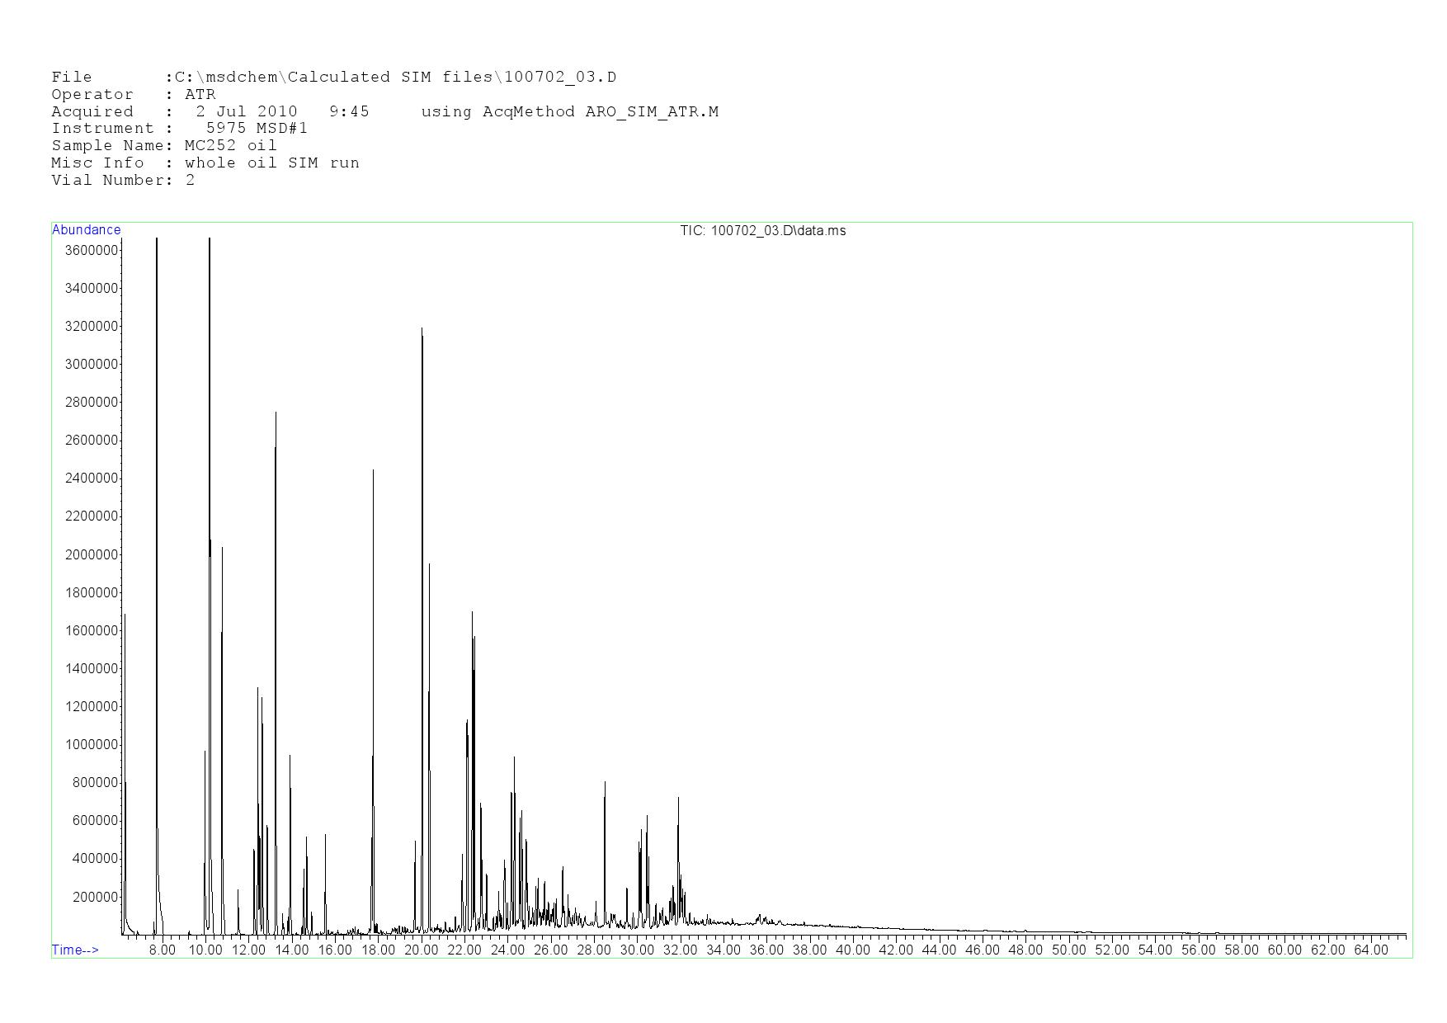Viewport: 1447px width, 1023px height.
Task: Click the peak apex just after 20.00 minutes
Action: 422,329
